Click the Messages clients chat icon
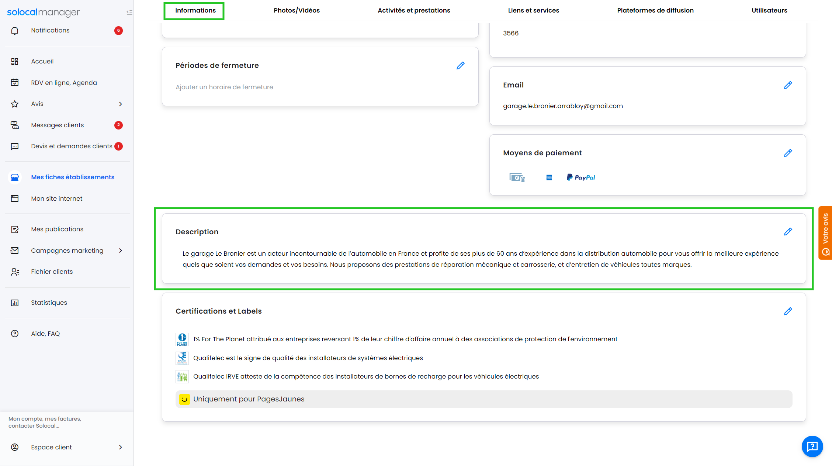This screenshot has height=466, width=832. tap(15, 125)
